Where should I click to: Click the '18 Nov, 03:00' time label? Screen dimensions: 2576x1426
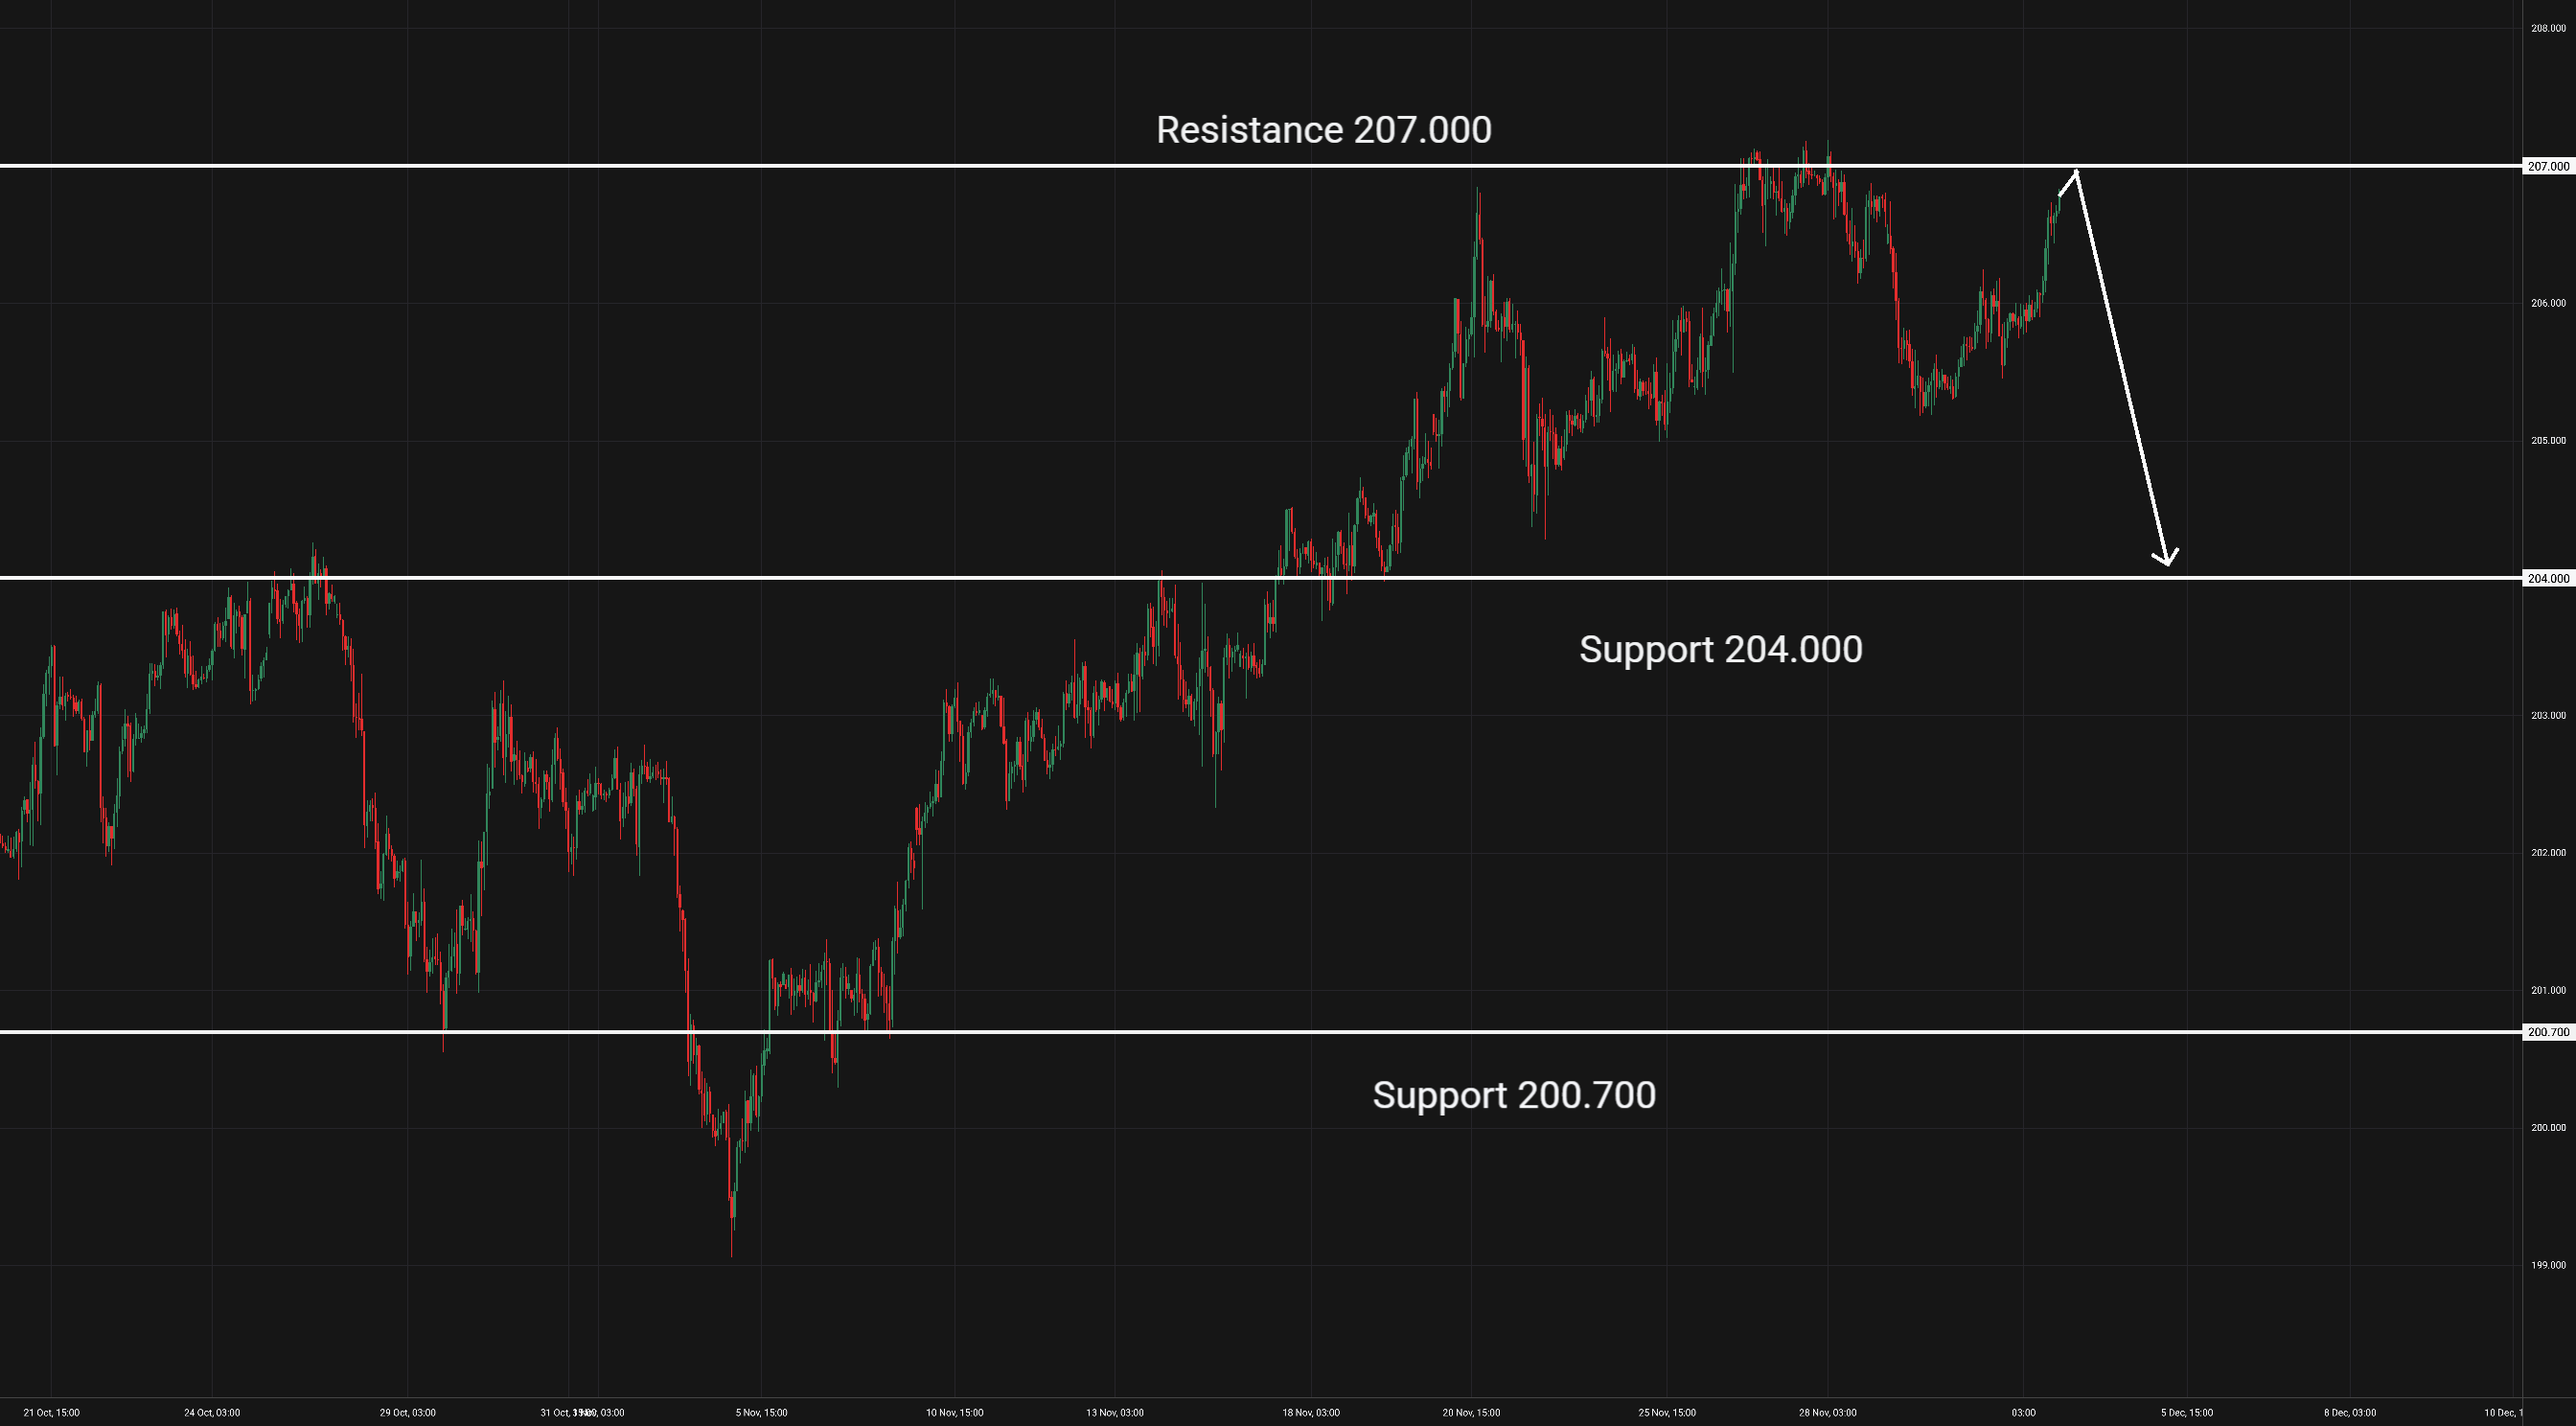tap(1311, 1412)
